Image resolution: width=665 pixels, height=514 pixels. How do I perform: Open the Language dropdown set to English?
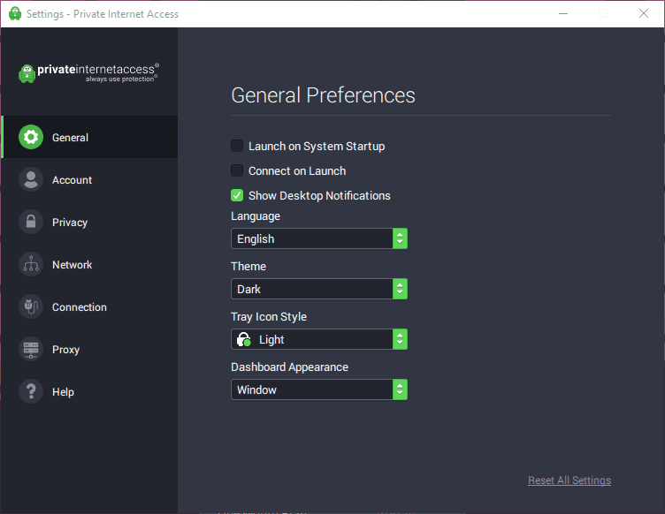319,238
